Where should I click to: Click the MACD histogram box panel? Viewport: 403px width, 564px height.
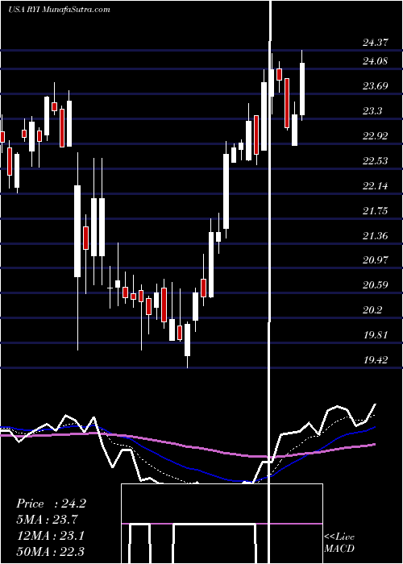[x=222, y=524]
